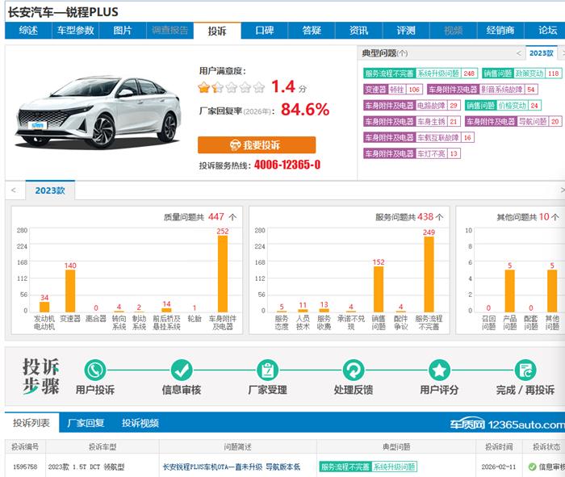Click the 处理反馈 refresh step icon
This screenshot has height=477, width=565.
353,370
